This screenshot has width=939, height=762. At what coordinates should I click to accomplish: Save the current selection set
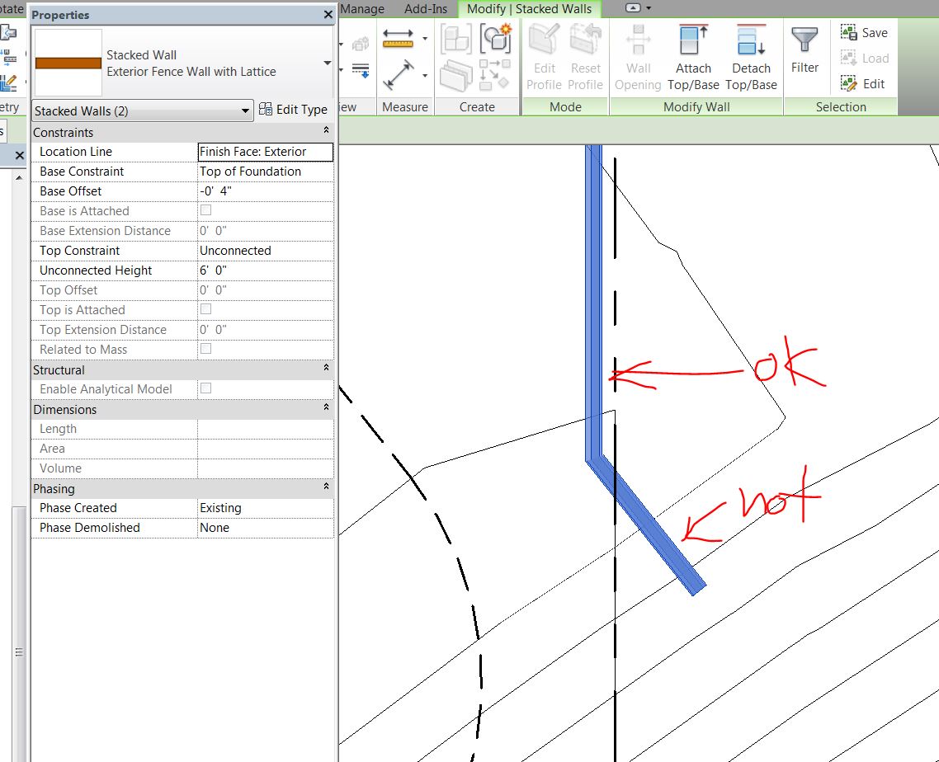point(864,33)
